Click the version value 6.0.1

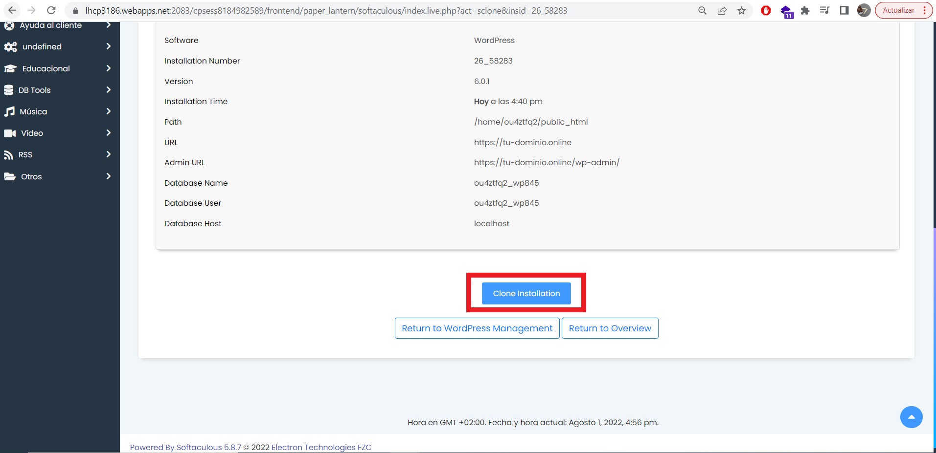[481, 81]
